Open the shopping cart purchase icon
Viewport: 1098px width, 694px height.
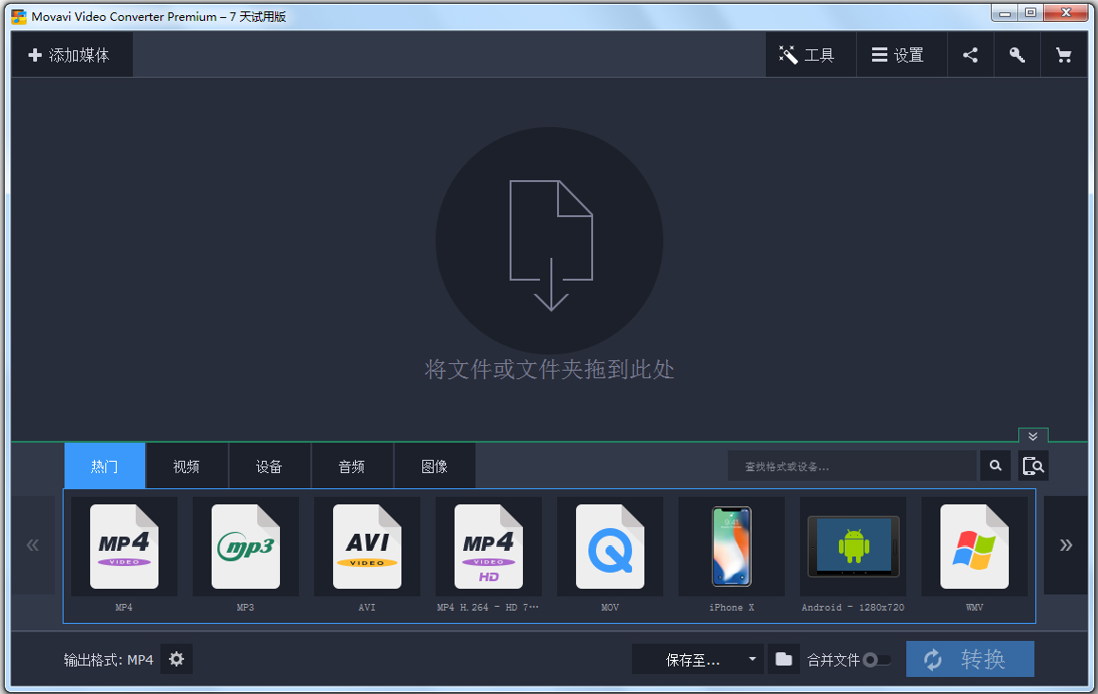(1064, 55)
